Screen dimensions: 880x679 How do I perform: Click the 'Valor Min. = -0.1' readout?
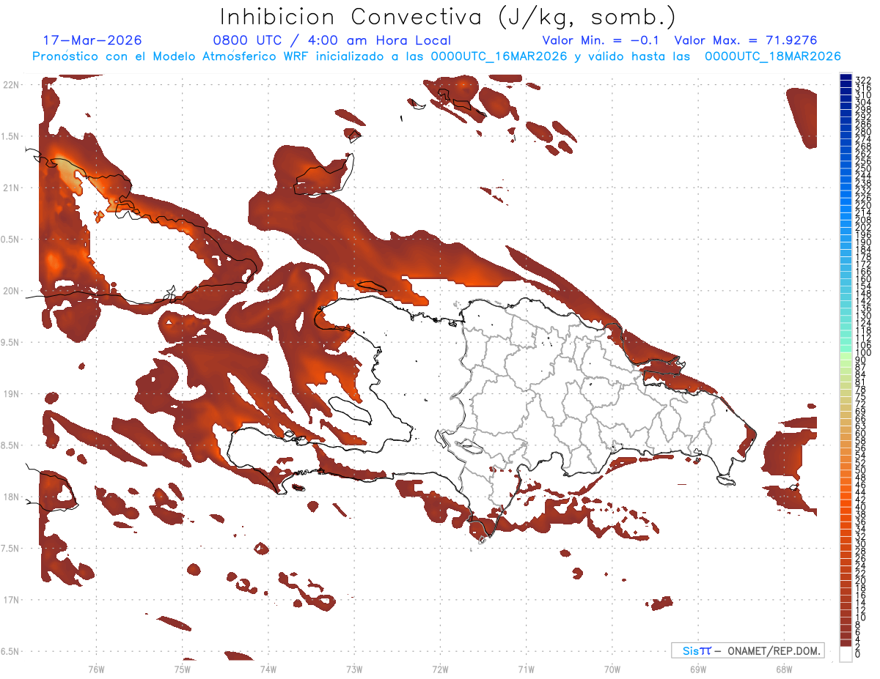pos(601,40)
